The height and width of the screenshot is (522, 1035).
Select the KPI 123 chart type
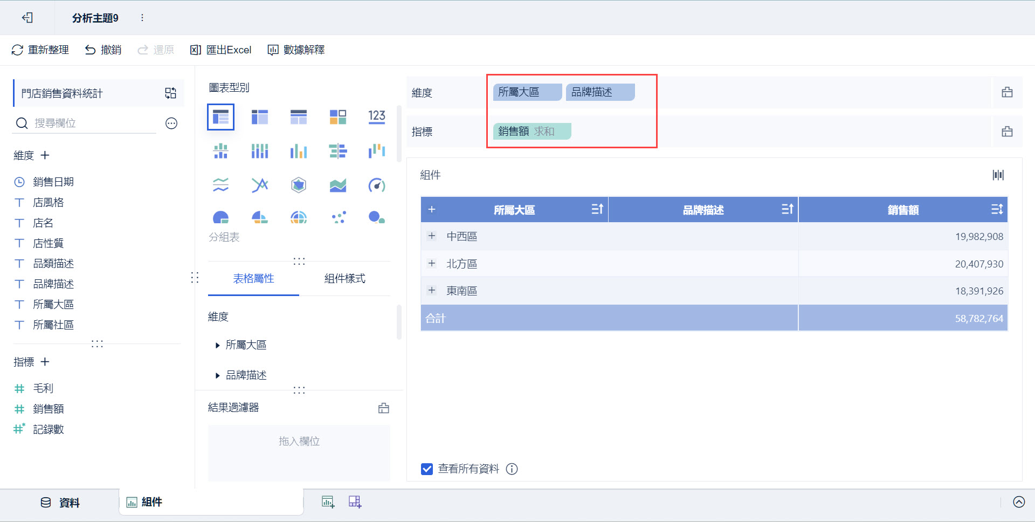pyautogui.click(x=377, y=116)
